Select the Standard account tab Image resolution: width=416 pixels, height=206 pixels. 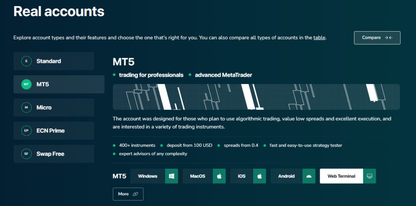54,61
